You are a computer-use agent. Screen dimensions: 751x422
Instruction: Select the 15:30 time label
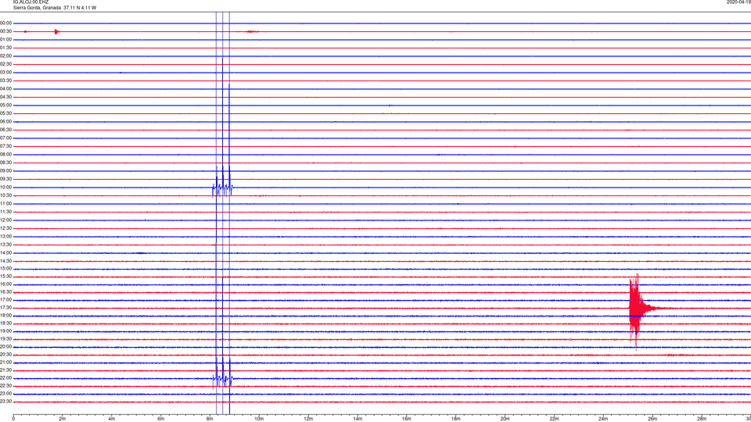pyautogui.click(x=5, y=277)
